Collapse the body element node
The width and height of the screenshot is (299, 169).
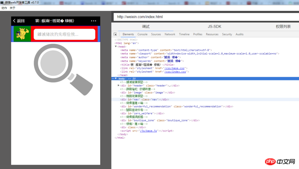(x=116, y=79)
